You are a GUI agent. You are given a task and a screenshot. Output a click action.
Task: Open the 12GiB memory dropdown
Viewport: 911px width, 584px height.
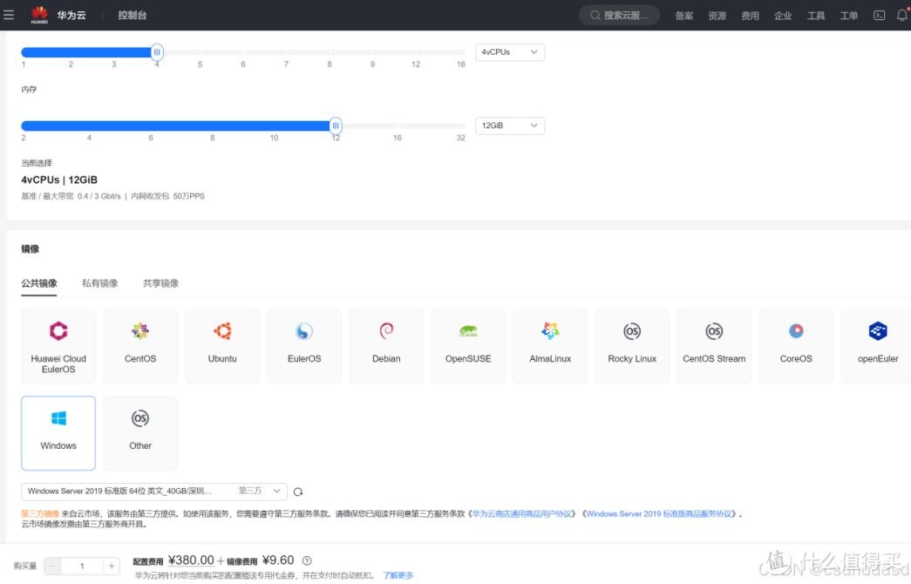point(508,126)
